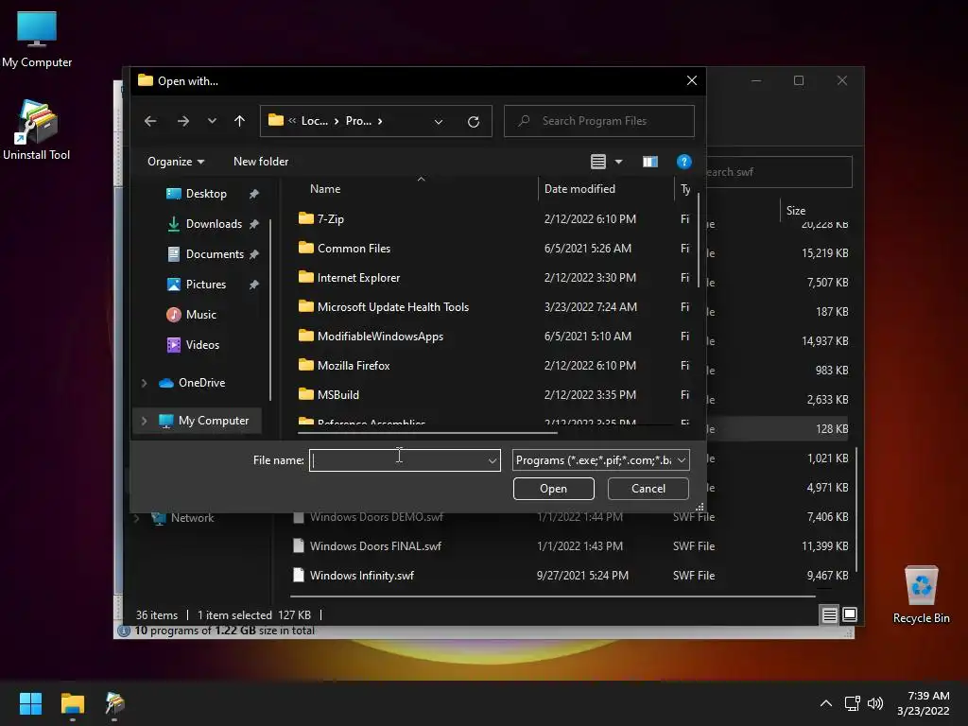
Task: Toggle the preview pane icon
Action: [650, 162]
